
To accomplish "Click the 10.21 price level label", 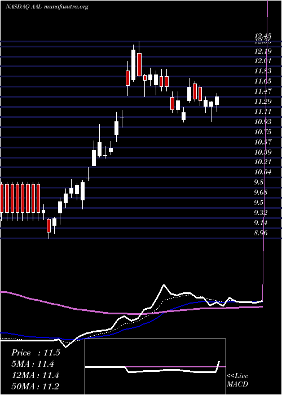I will pos(263,162).
